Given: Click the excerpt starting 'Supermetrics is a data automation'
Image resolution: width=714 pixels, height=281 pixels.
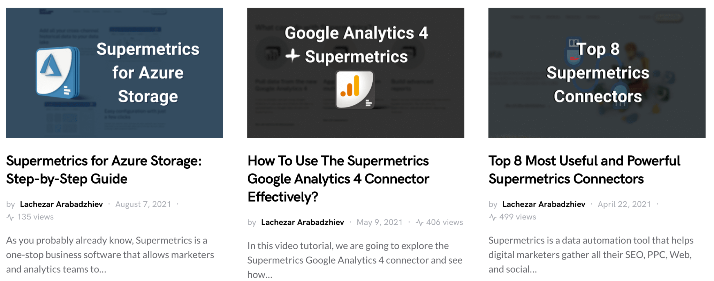Looking at the screenshot, I should pyautogui.click(x=591, y=255).
